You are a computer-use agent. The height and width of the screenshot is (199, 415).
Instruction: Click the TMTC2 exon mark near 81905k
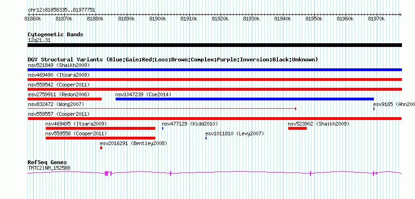click(171, 173)
